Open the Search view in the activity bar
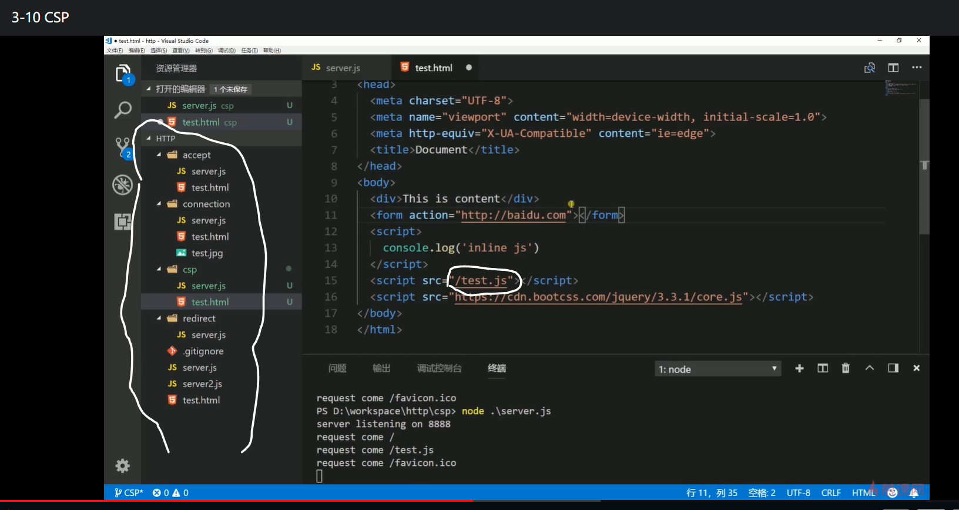959x510 pixels. coord(123,110)
